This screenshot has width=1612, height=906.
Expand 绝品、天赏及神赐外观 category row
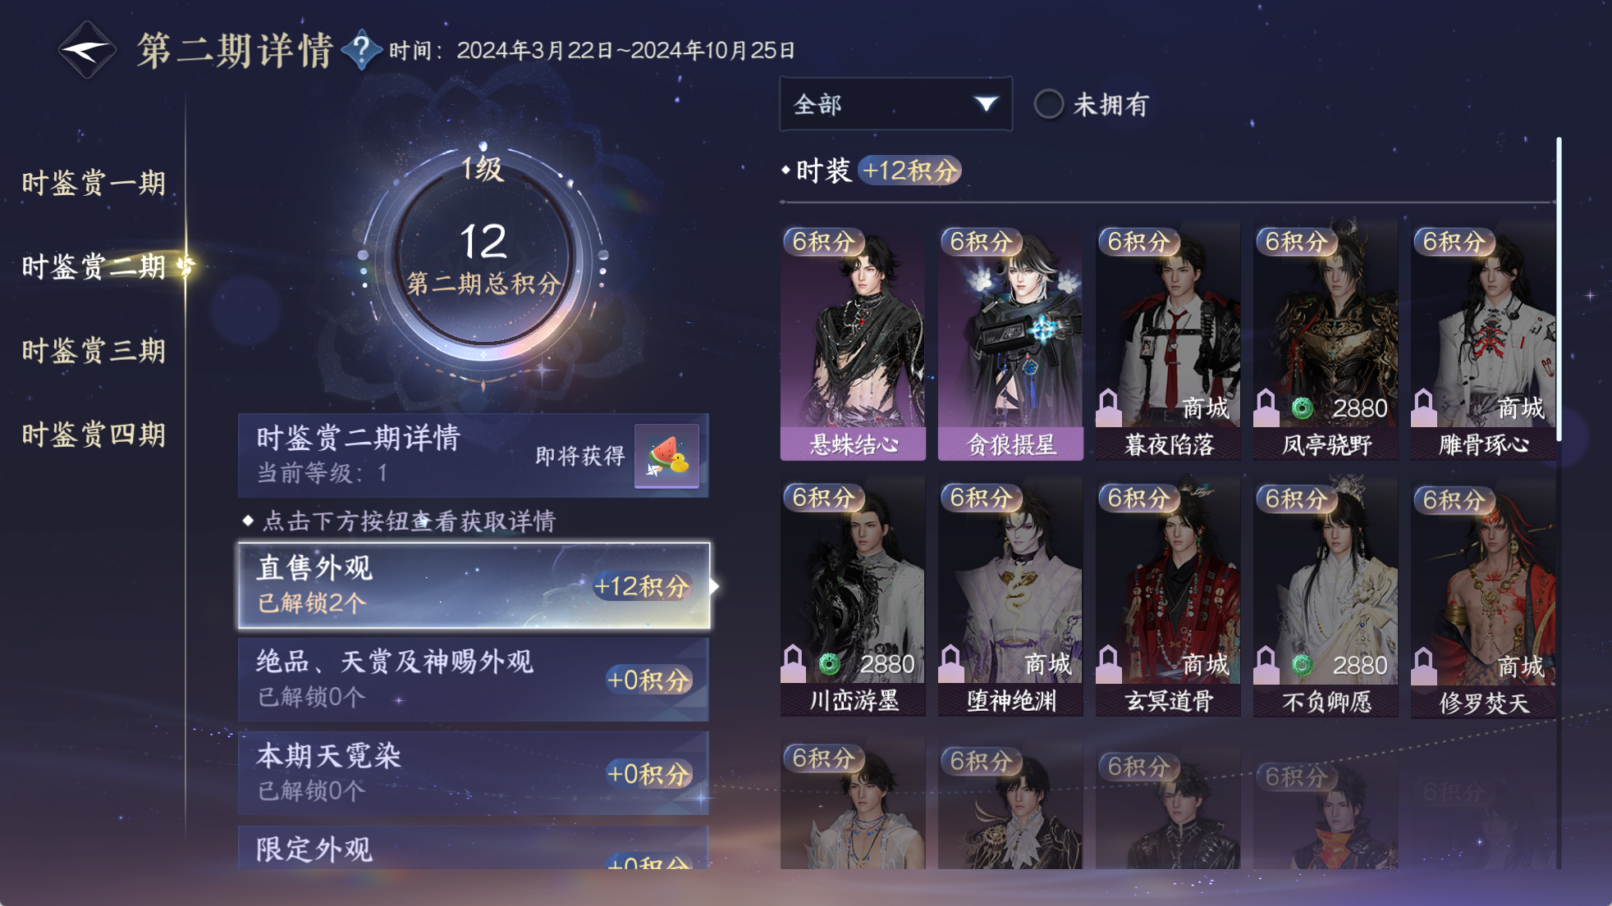pyautogui.click(x=474, y=680)
